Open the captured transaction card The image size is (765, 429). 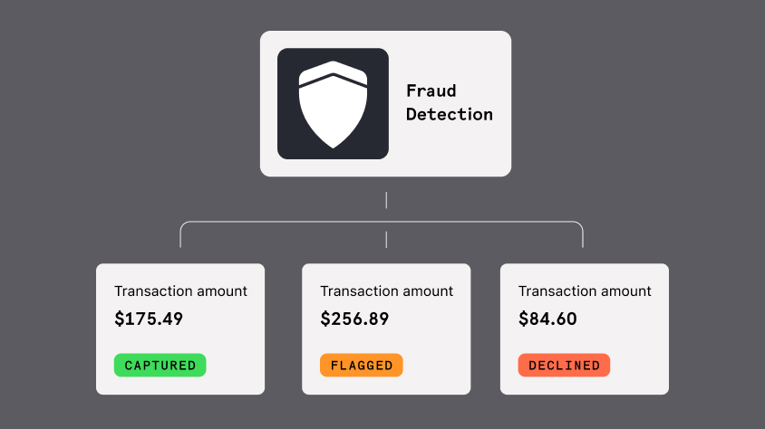pos(180,329)
